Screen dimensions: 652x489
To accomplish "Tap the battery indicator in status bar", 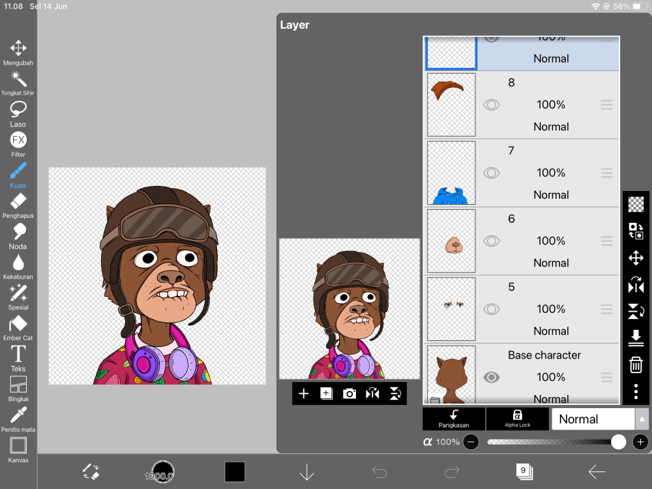I will [x=638, y=7].
